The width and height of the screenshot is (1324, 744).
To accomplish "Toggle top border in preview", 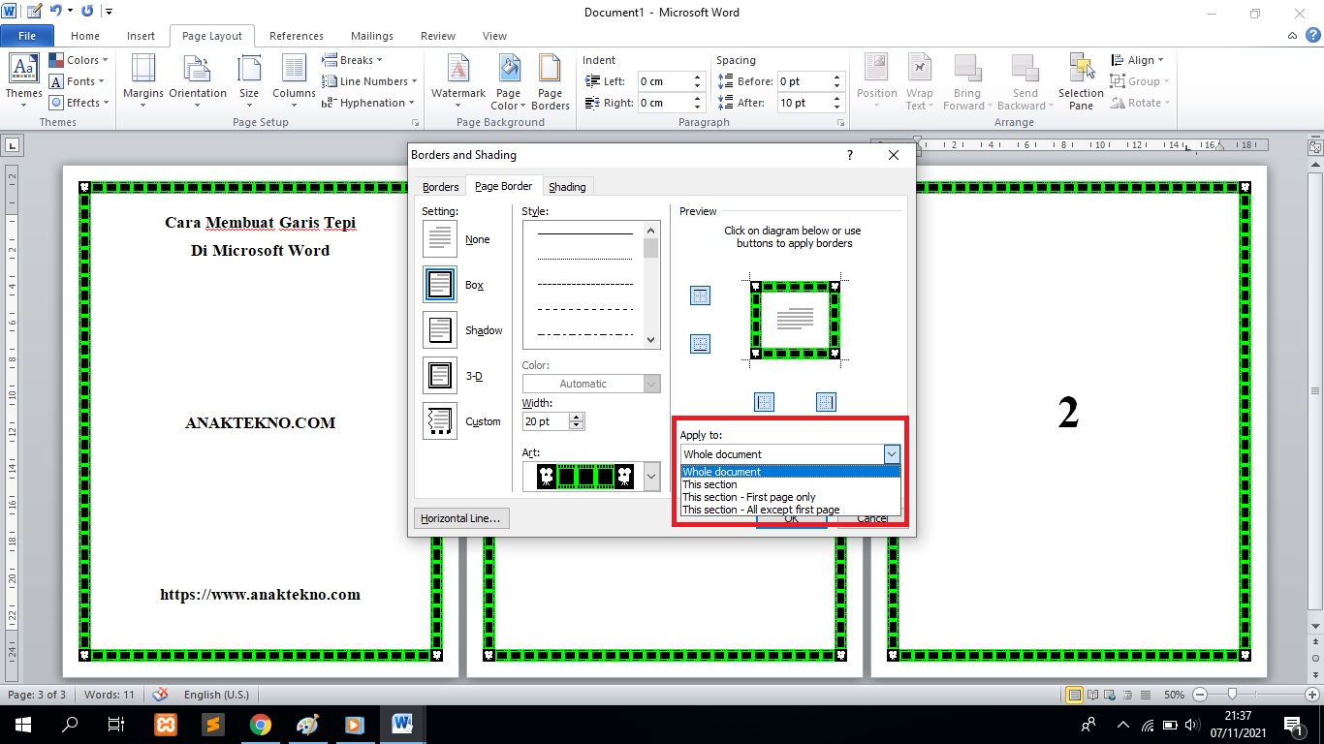I will tap(700, 295).
